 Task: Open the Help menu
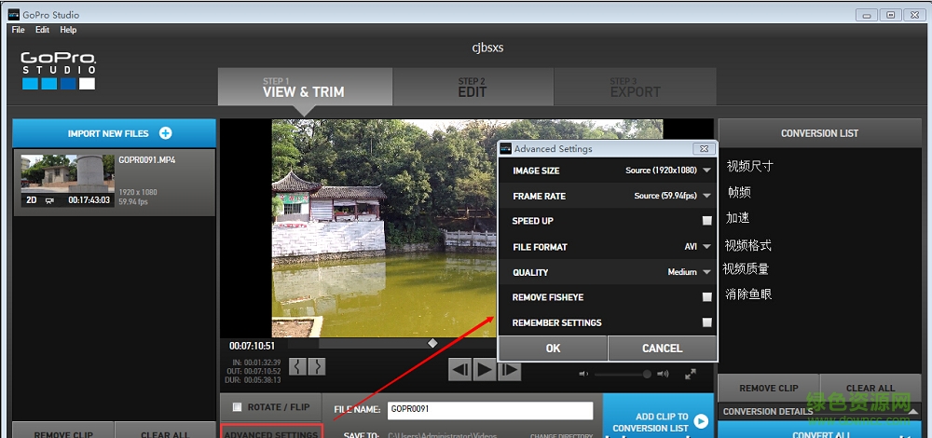click(68, 30)
